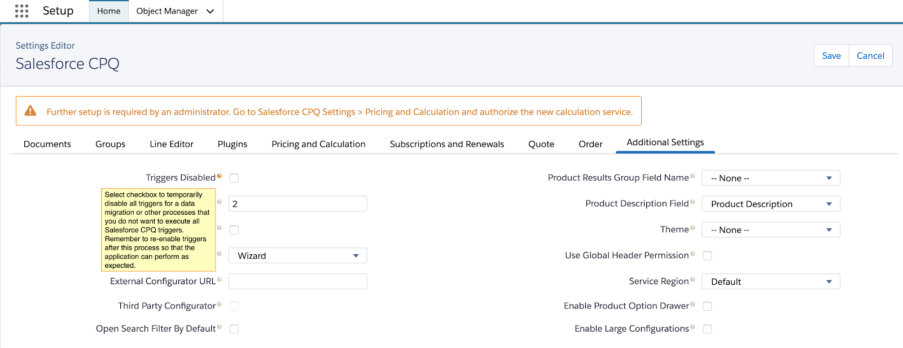Select the Additional Settings tab

[x=665, y=142]
